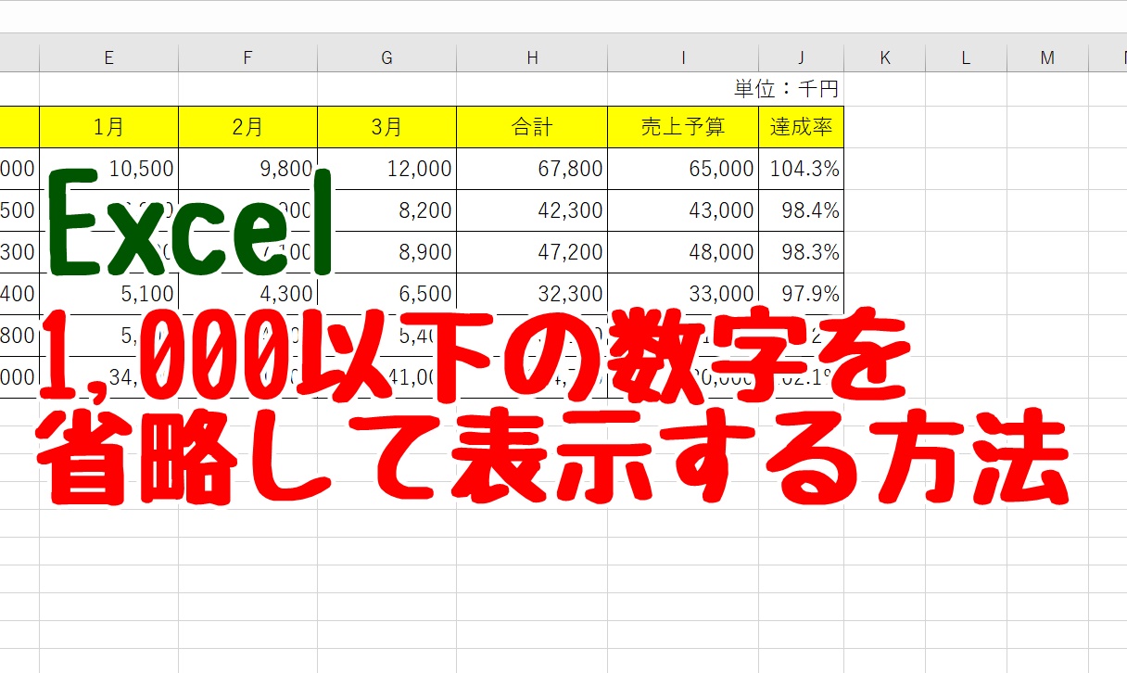Click the cell containing 48,000
This screenshot has width=1127, height=673.
click(x=683, y=252)
